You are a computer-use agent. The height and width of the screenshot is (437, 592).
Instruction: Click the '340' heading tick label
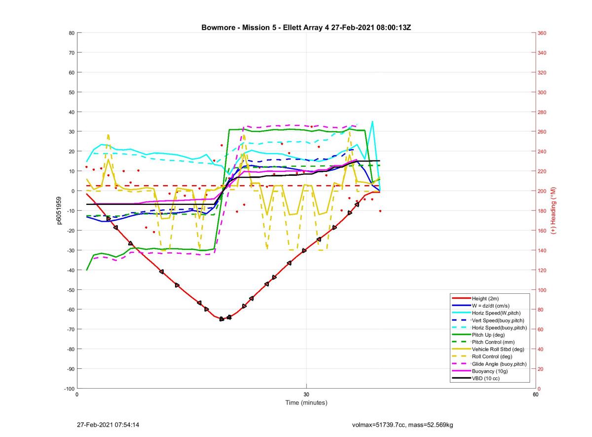coord(542,53)
